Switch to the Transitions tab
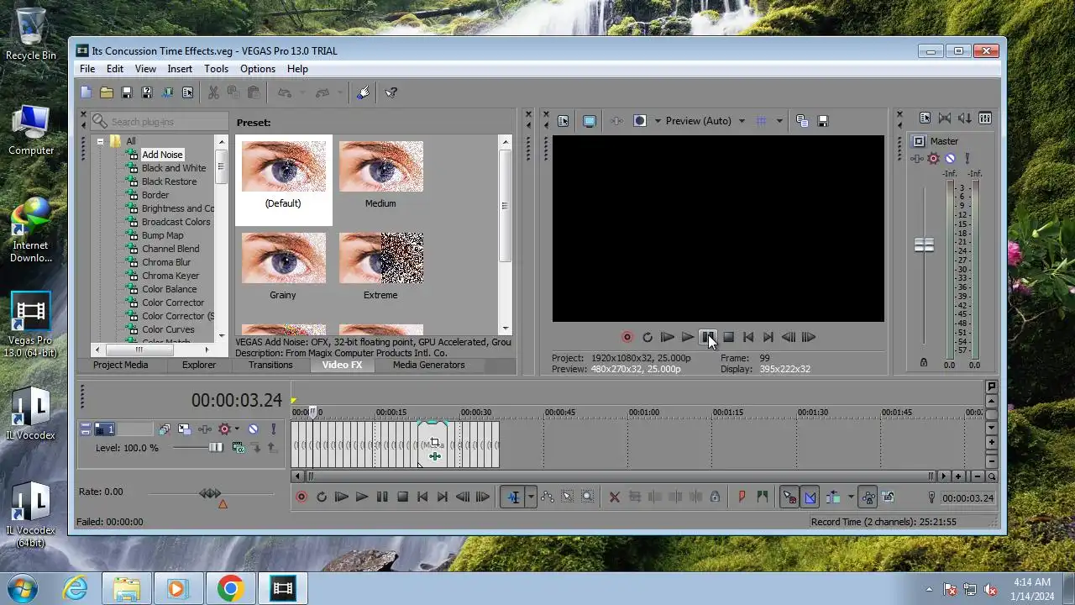Screen dimensions: 1075x605 (270, 365)
